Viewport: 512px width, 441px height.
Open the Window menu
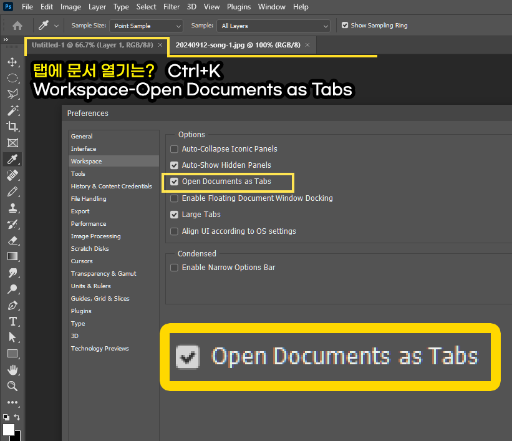point(272,7)
